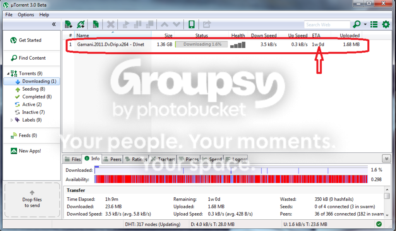Screen dimensions: 396x231
Task: Click the Share toolbar icon
Action: click(207, 24)
